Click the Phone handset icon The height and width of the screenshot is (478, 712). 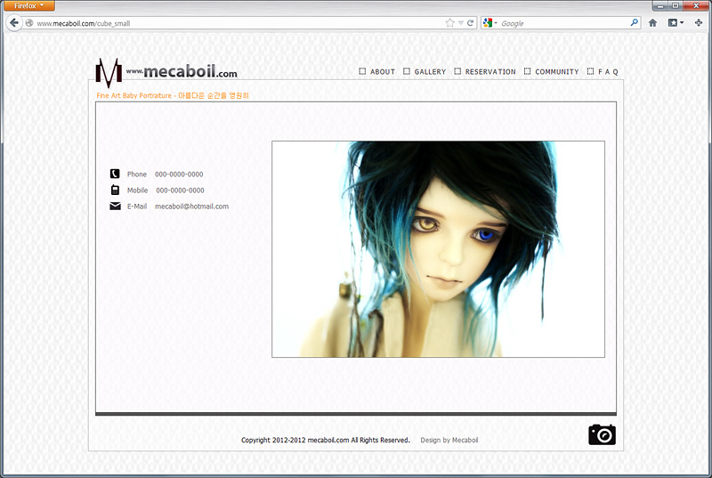115,174
